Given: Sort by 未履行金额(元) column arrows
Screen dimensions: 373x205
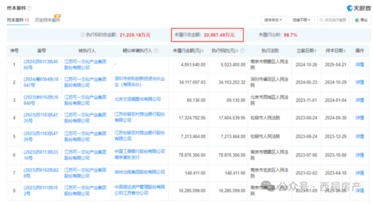Looking at the screenshot, I should [x=203, y=51].
